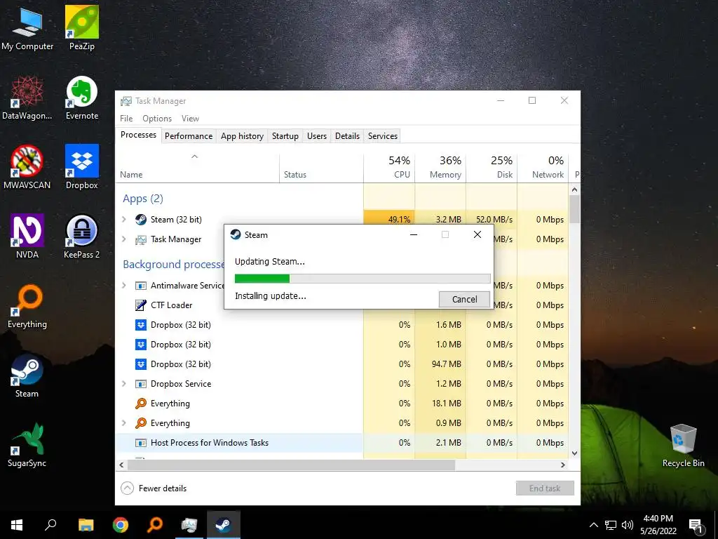Image resolution: width=718 pixels, height=539 pixels.
Task: Open the File menu in Task Manager
Action: click(126, 118)
